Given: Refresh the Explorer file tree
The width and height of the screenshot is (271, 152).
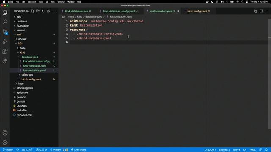Looking at the screenshot, I should (43, 11).
